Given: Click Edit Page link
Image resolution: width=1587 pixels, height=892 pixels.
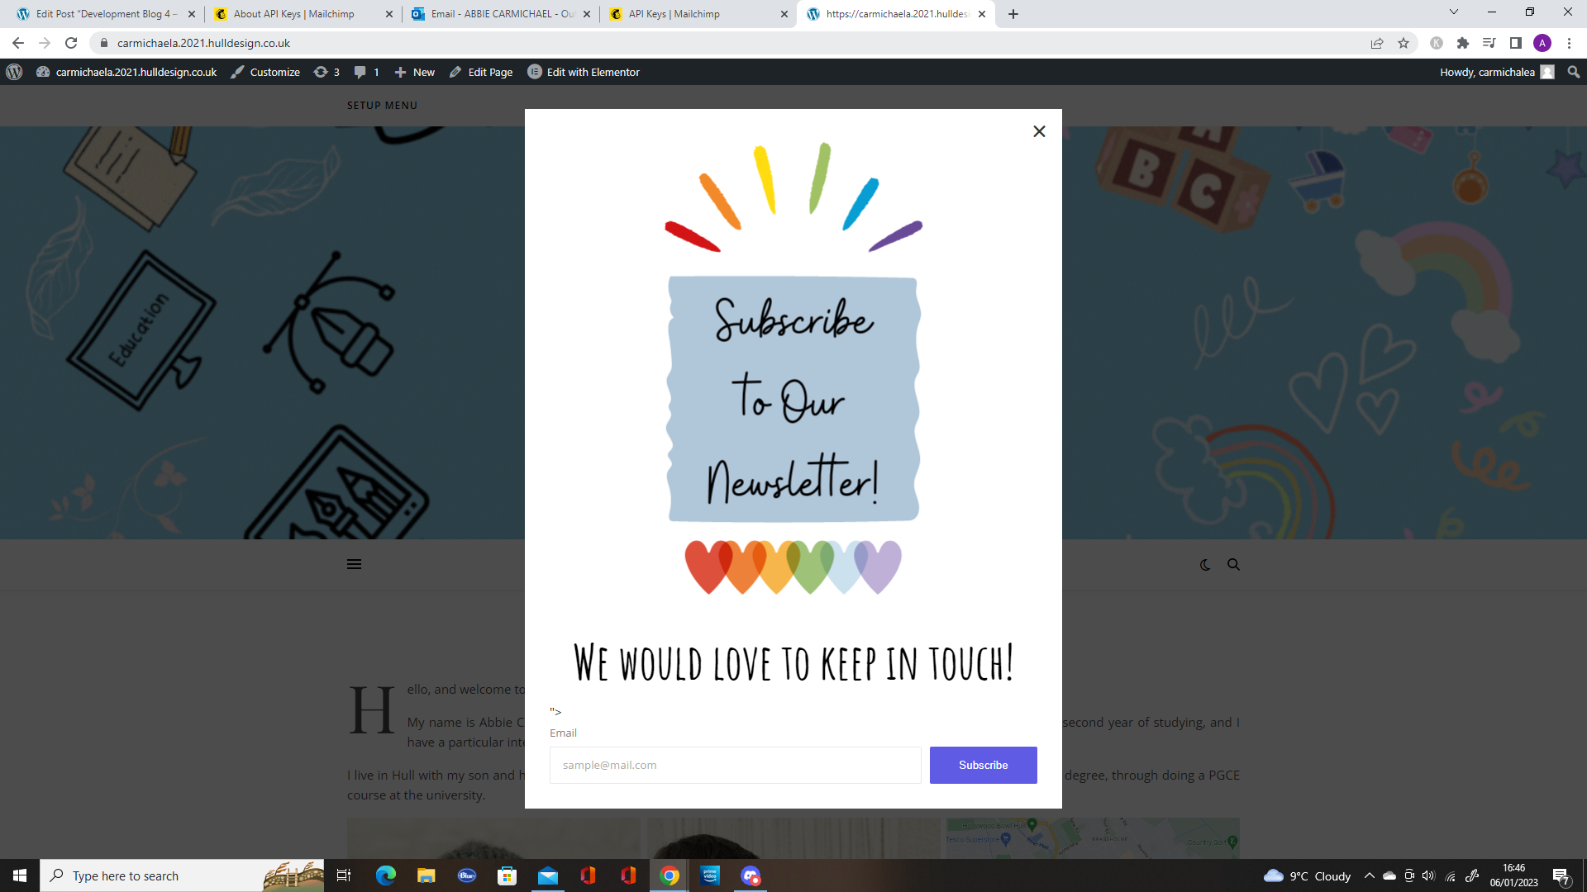Looking at the screenshot, I should tap(481, 72).
